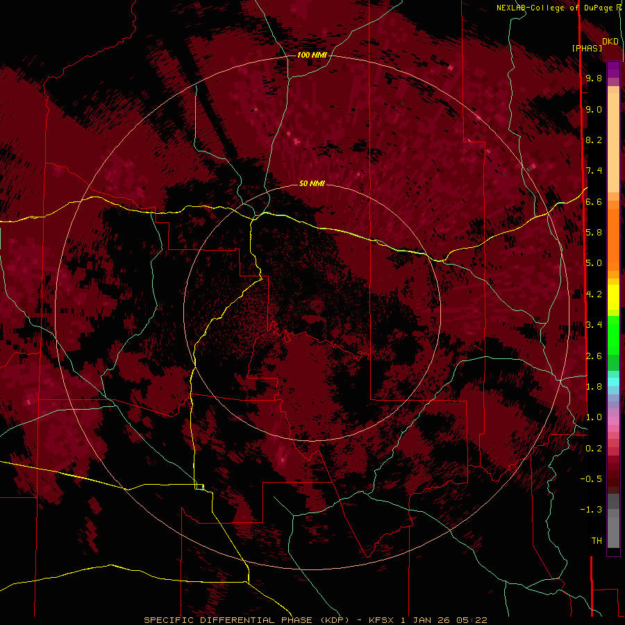Select the 50 NMI range ring label
Image resolution: width=625 pixels, height=625 pixels.
coord(312,183)
